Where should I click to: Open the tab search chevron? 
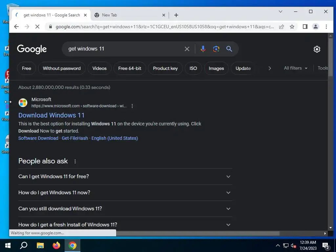[280, 11]
